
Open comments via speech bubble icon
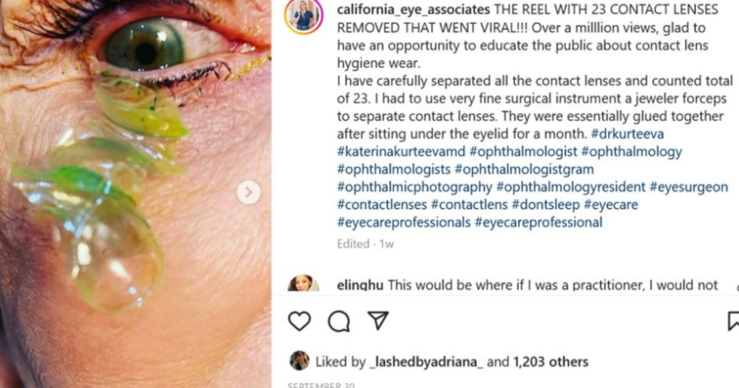point(339,321)
